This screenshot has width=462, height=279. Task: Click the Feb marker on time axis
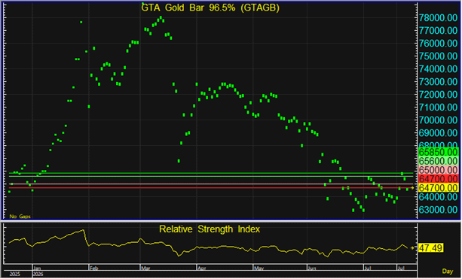point(94,268)
